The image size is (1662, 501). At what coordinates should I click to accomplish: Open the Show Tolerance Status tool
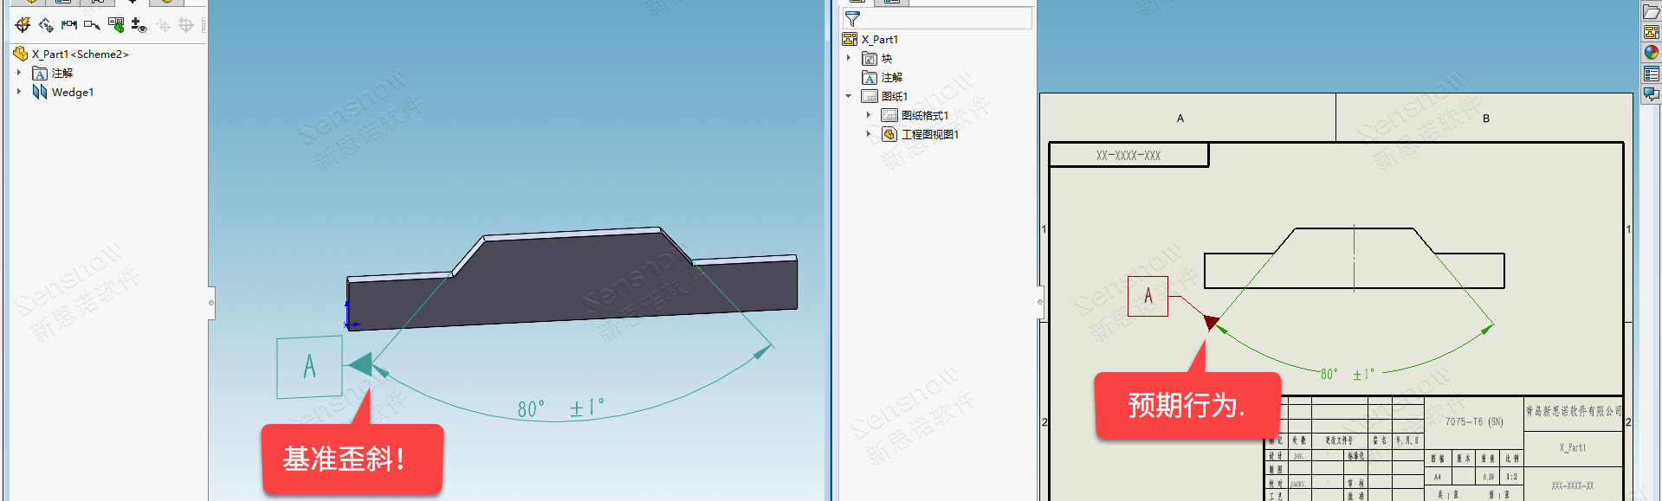(x=116, y=25)
